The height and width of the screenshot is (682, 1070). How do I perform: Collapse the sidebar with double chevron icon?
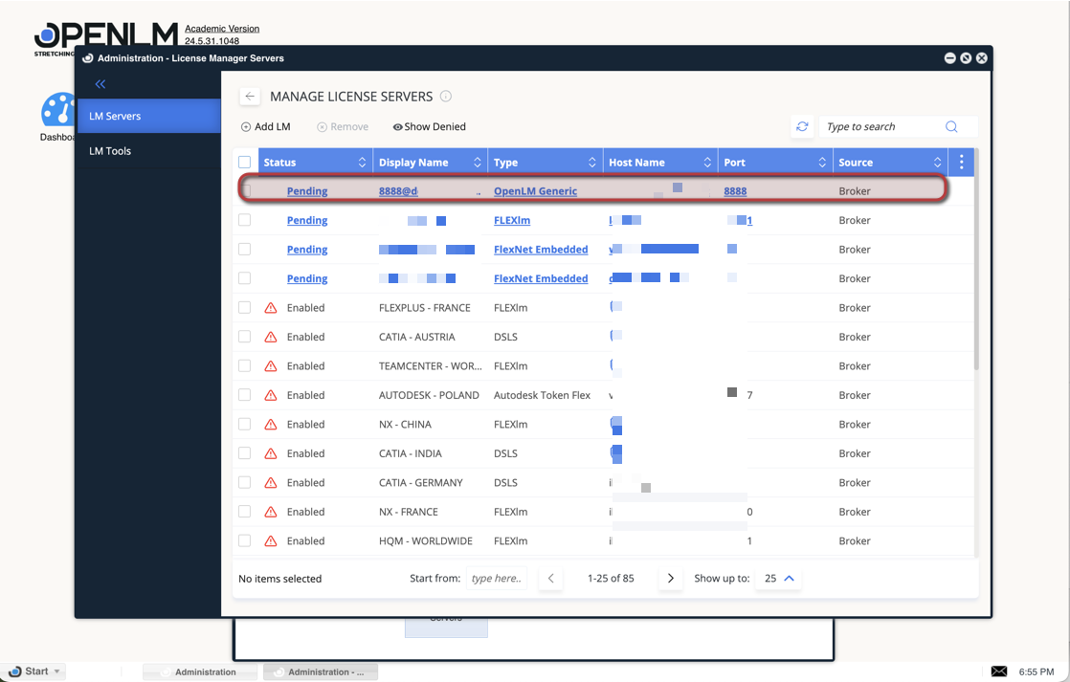[100, 84]
